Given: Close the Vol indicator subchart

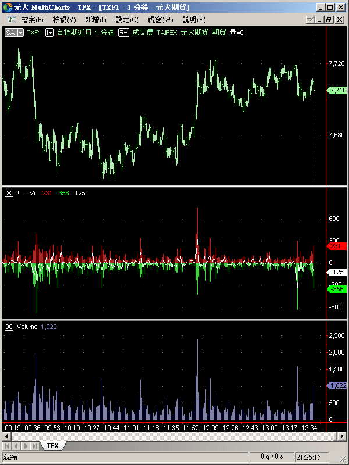Looking at the screenshot, I should 9,194.
